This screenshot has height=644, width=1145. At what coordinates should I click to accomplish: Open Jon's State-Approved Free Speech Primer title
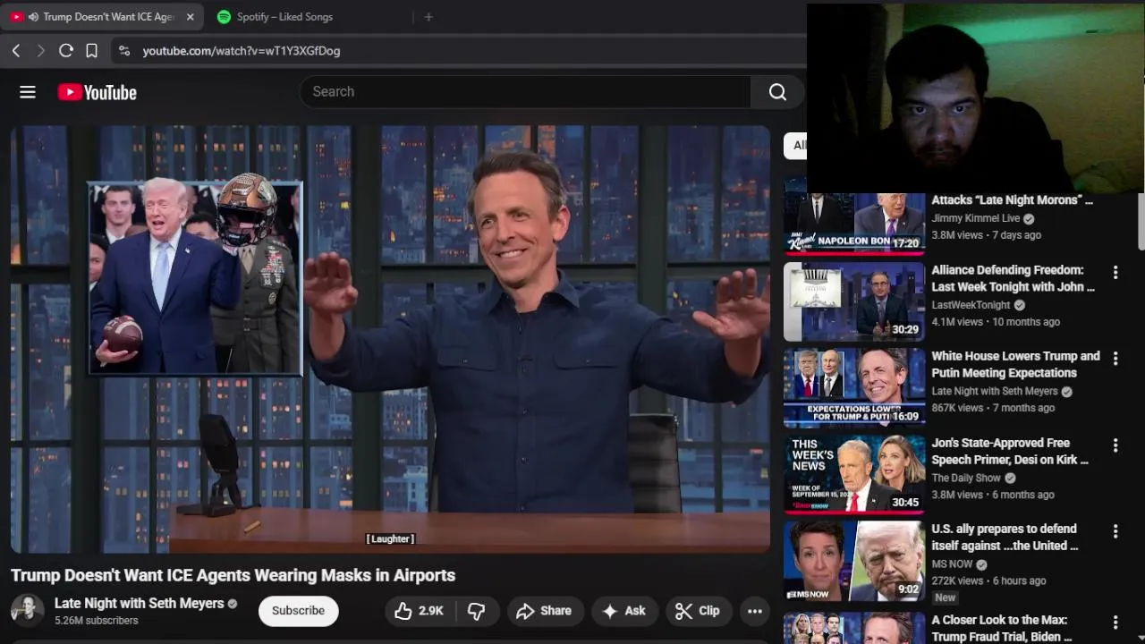[x=1010, y=451]
